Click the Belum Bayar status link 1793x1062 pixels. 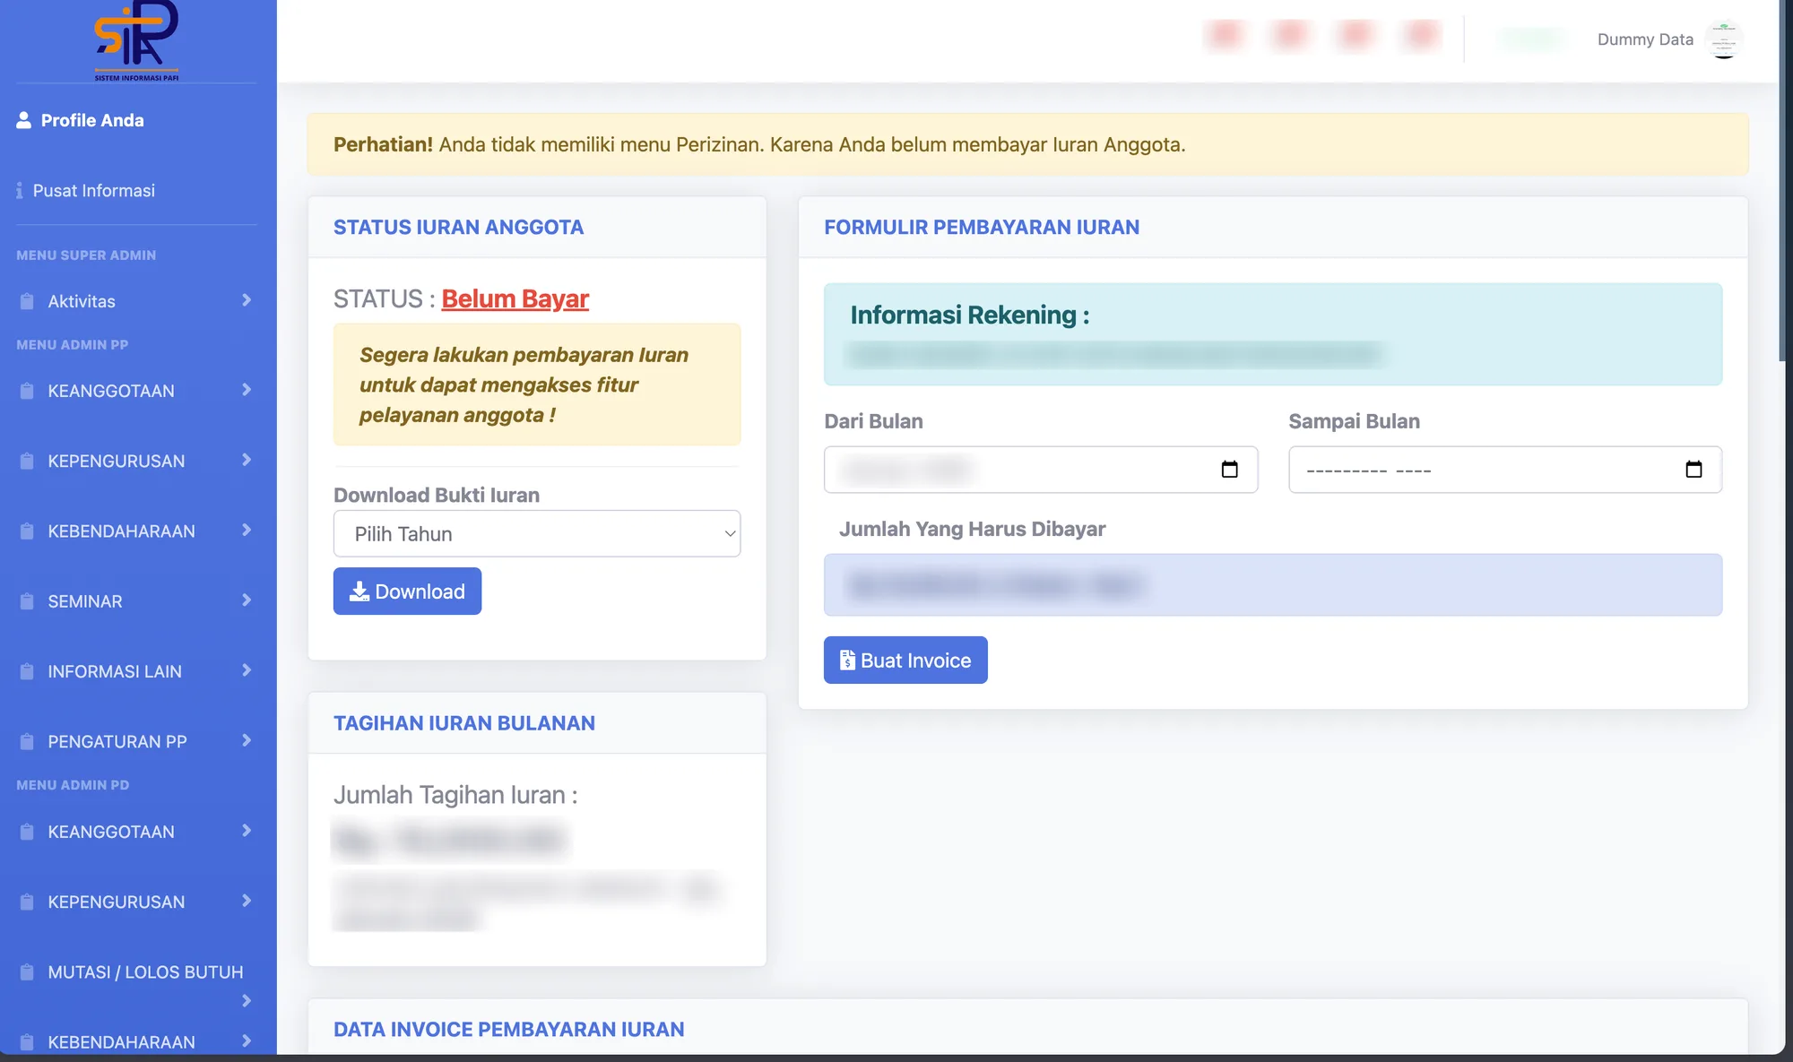pyautogui.click(x=515, y=298)
